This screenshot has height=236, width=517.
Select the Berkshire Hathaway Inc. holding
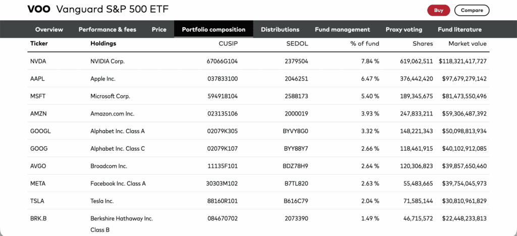[x=121, y=219]
